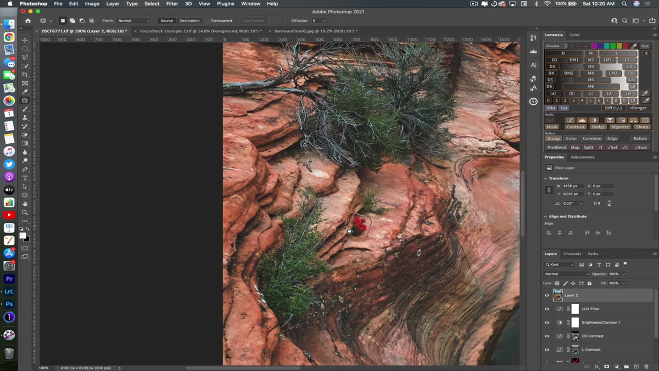Open the Kind filter dropdown
The image size is (659, 371).
click(559, 265)
